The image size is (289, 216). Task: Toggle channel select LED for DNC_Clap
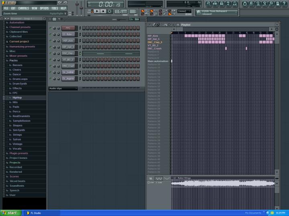pos(80,53)
